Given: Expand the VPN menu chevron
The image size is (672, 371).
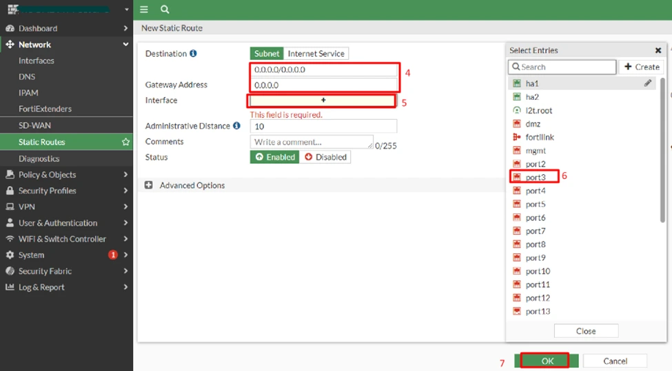Looking at the screenshot, I should point(125,206).
